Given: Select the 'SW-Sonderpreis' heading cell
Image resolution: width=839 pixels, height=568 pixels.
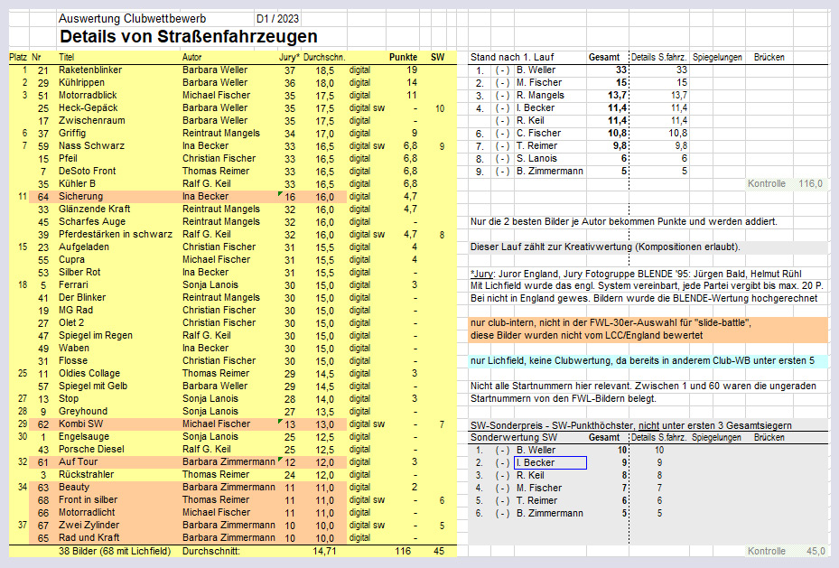Looking at the screenshot, I should pyautogui.click(x=631, y=425).
